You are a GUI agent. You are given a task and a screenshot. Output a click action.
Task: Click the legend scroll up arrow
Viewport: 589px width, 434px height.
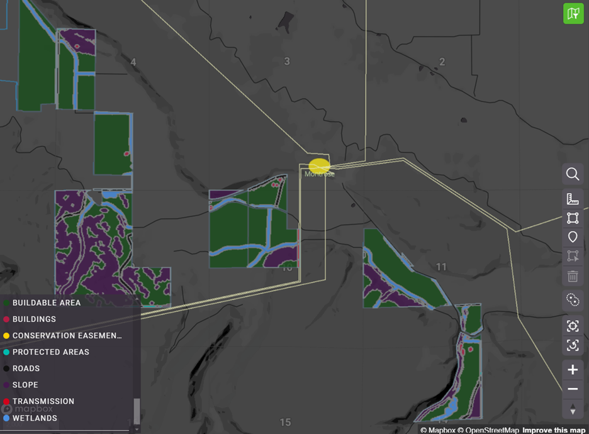(137, 298)
